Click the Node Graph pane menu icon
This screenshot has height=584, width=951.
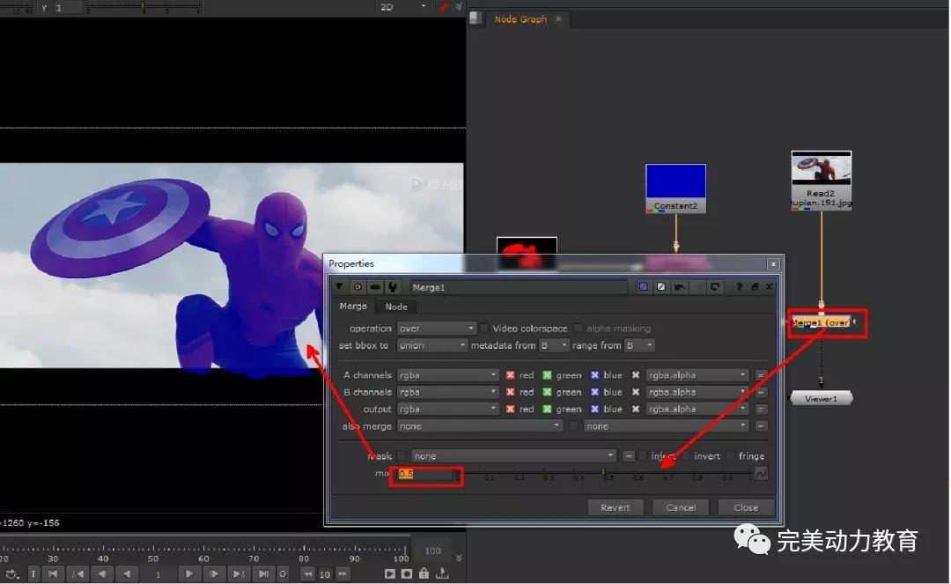[475, 18]
